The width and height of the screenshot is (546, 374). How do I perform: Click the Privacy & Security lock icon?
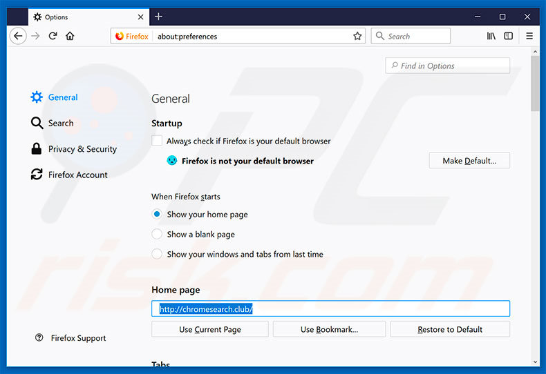(x=36, y=149)
